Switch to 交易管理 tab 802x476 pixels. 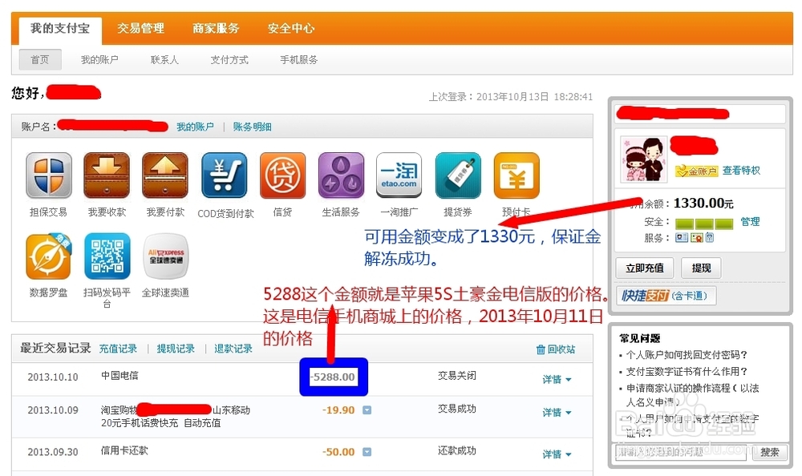[140, 29]
